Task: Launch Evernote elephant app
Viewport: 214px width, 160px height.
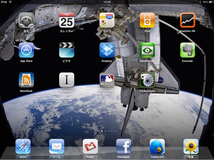Action: coord(188,50)
